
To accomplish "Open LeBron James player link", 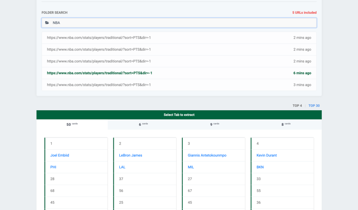I will [x=130, y=155].
